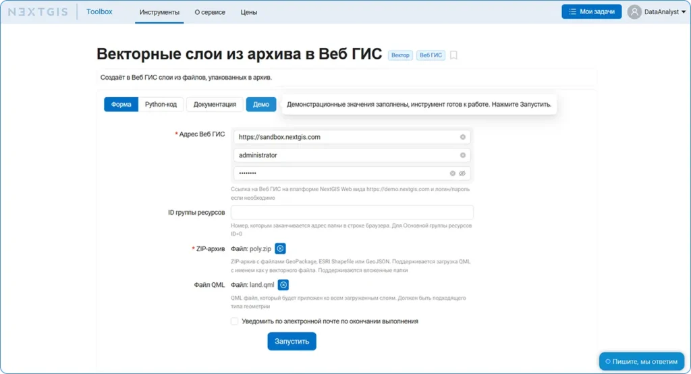The height and width of the screenshot is (374, 691).
Task: Click the ID группы ресурсов input field
Action: [352, 213]
